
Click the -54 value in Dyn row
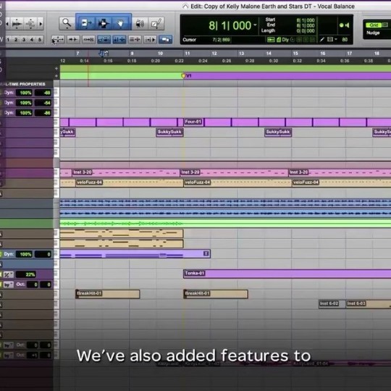click(43, 103)
